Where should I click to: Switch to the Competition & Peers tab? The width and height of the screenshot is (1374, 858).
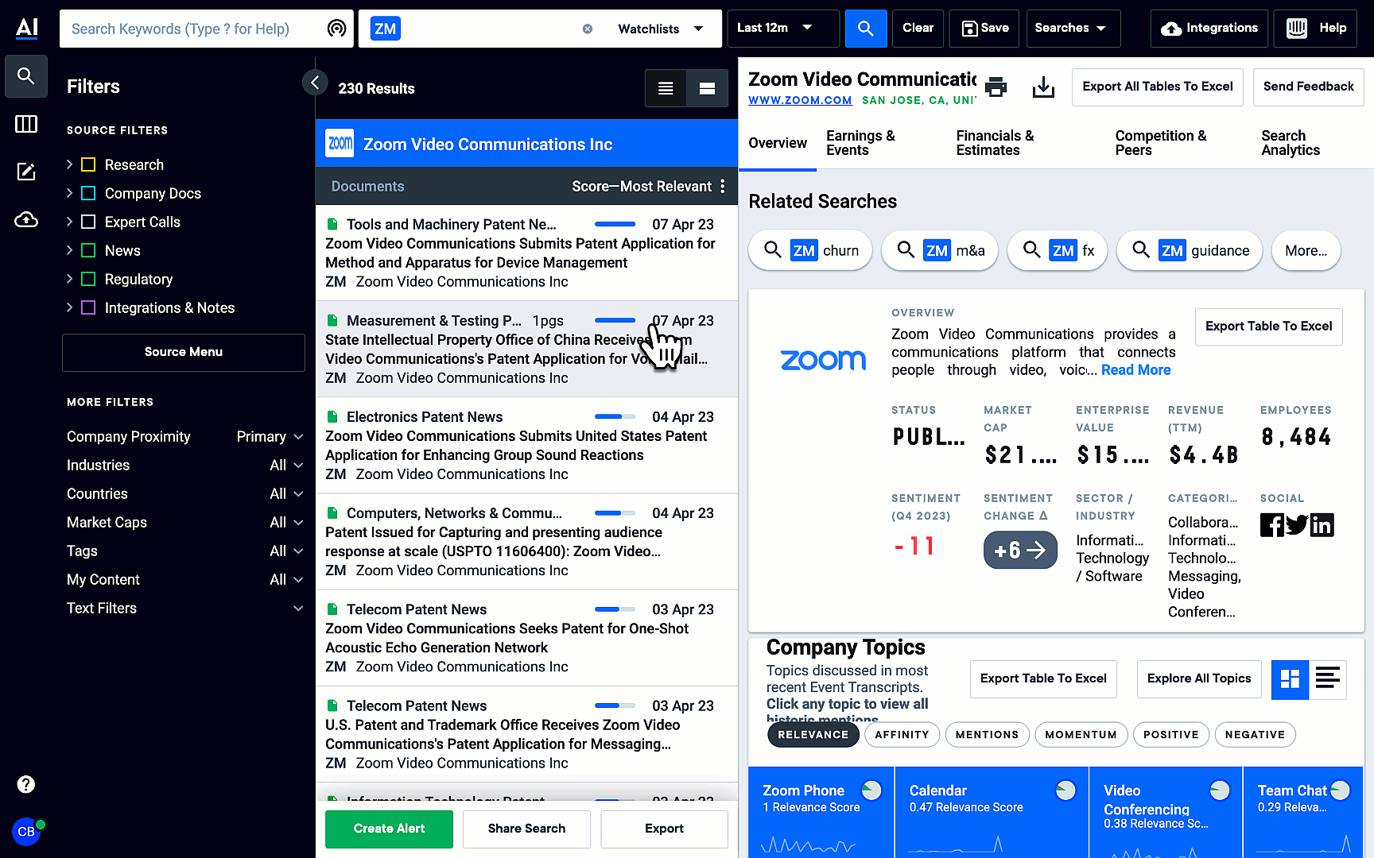click(x=1160, y=143)
